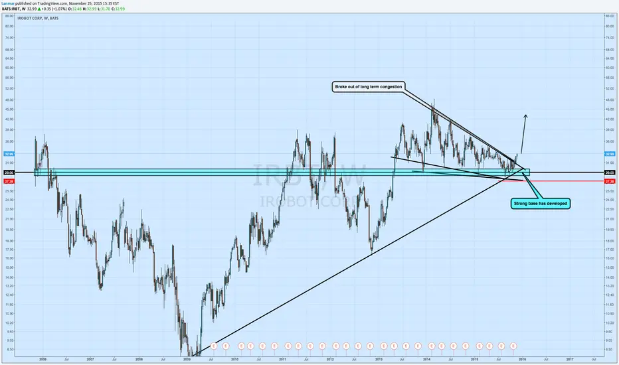Click the red 27.28 label on right axis
The width and height of the screenshot is (619, 365).
pyautogui.click(x=610, y=182)
